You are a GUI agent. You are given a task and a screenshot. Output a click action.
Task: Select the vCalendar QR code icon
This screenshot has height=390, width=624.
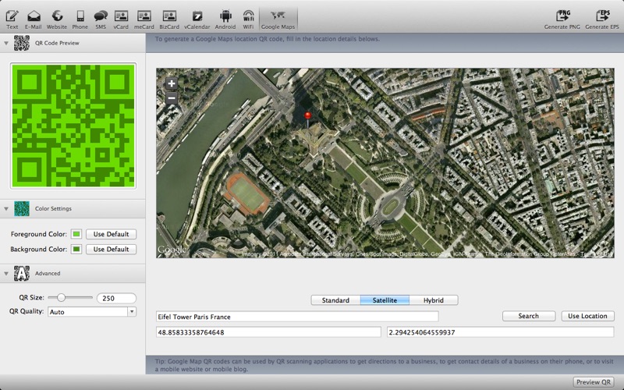click(197, 16)
